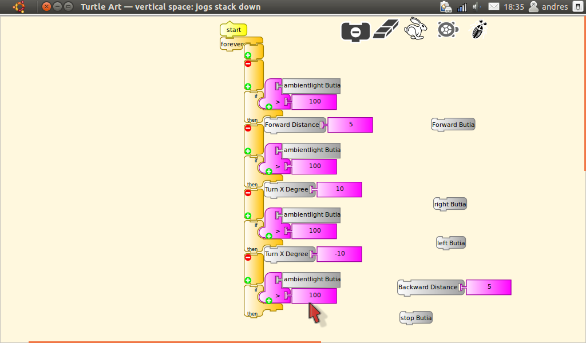Click the red minus beside Turn X Degree -10
586x343 pixels.
(248, 257)
